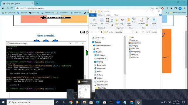The image size is (188, 105).
Task: Go up one folder level in Explorer
Action: point(102,32)
